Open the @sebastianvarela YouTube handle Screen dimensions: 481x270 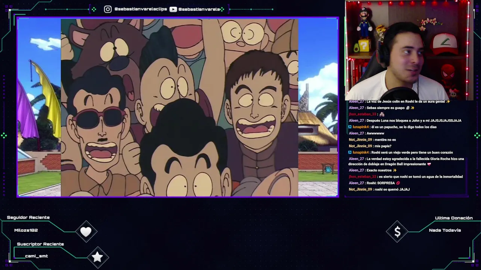click(199, 9)
